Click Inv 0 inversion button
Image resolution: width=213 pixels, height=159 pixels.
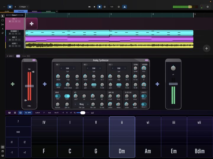click(x=57, y=112)
